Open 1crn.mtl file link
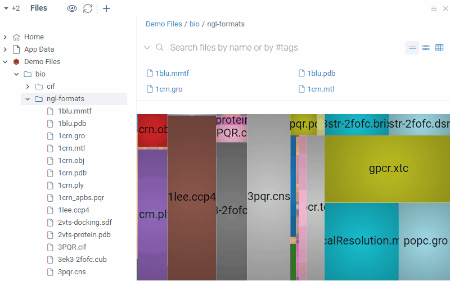450x281 pixels. pos(321,89)
